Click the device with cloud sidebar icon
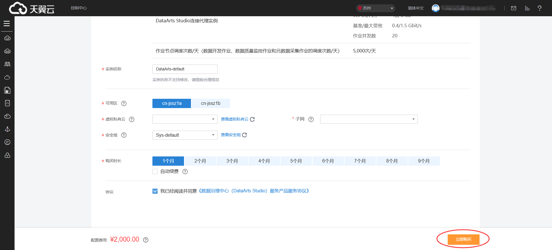 [7, 103]
